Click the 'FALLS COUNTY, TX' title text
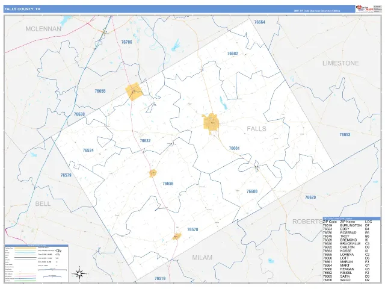The image size is (385, 289). point(22,9)
